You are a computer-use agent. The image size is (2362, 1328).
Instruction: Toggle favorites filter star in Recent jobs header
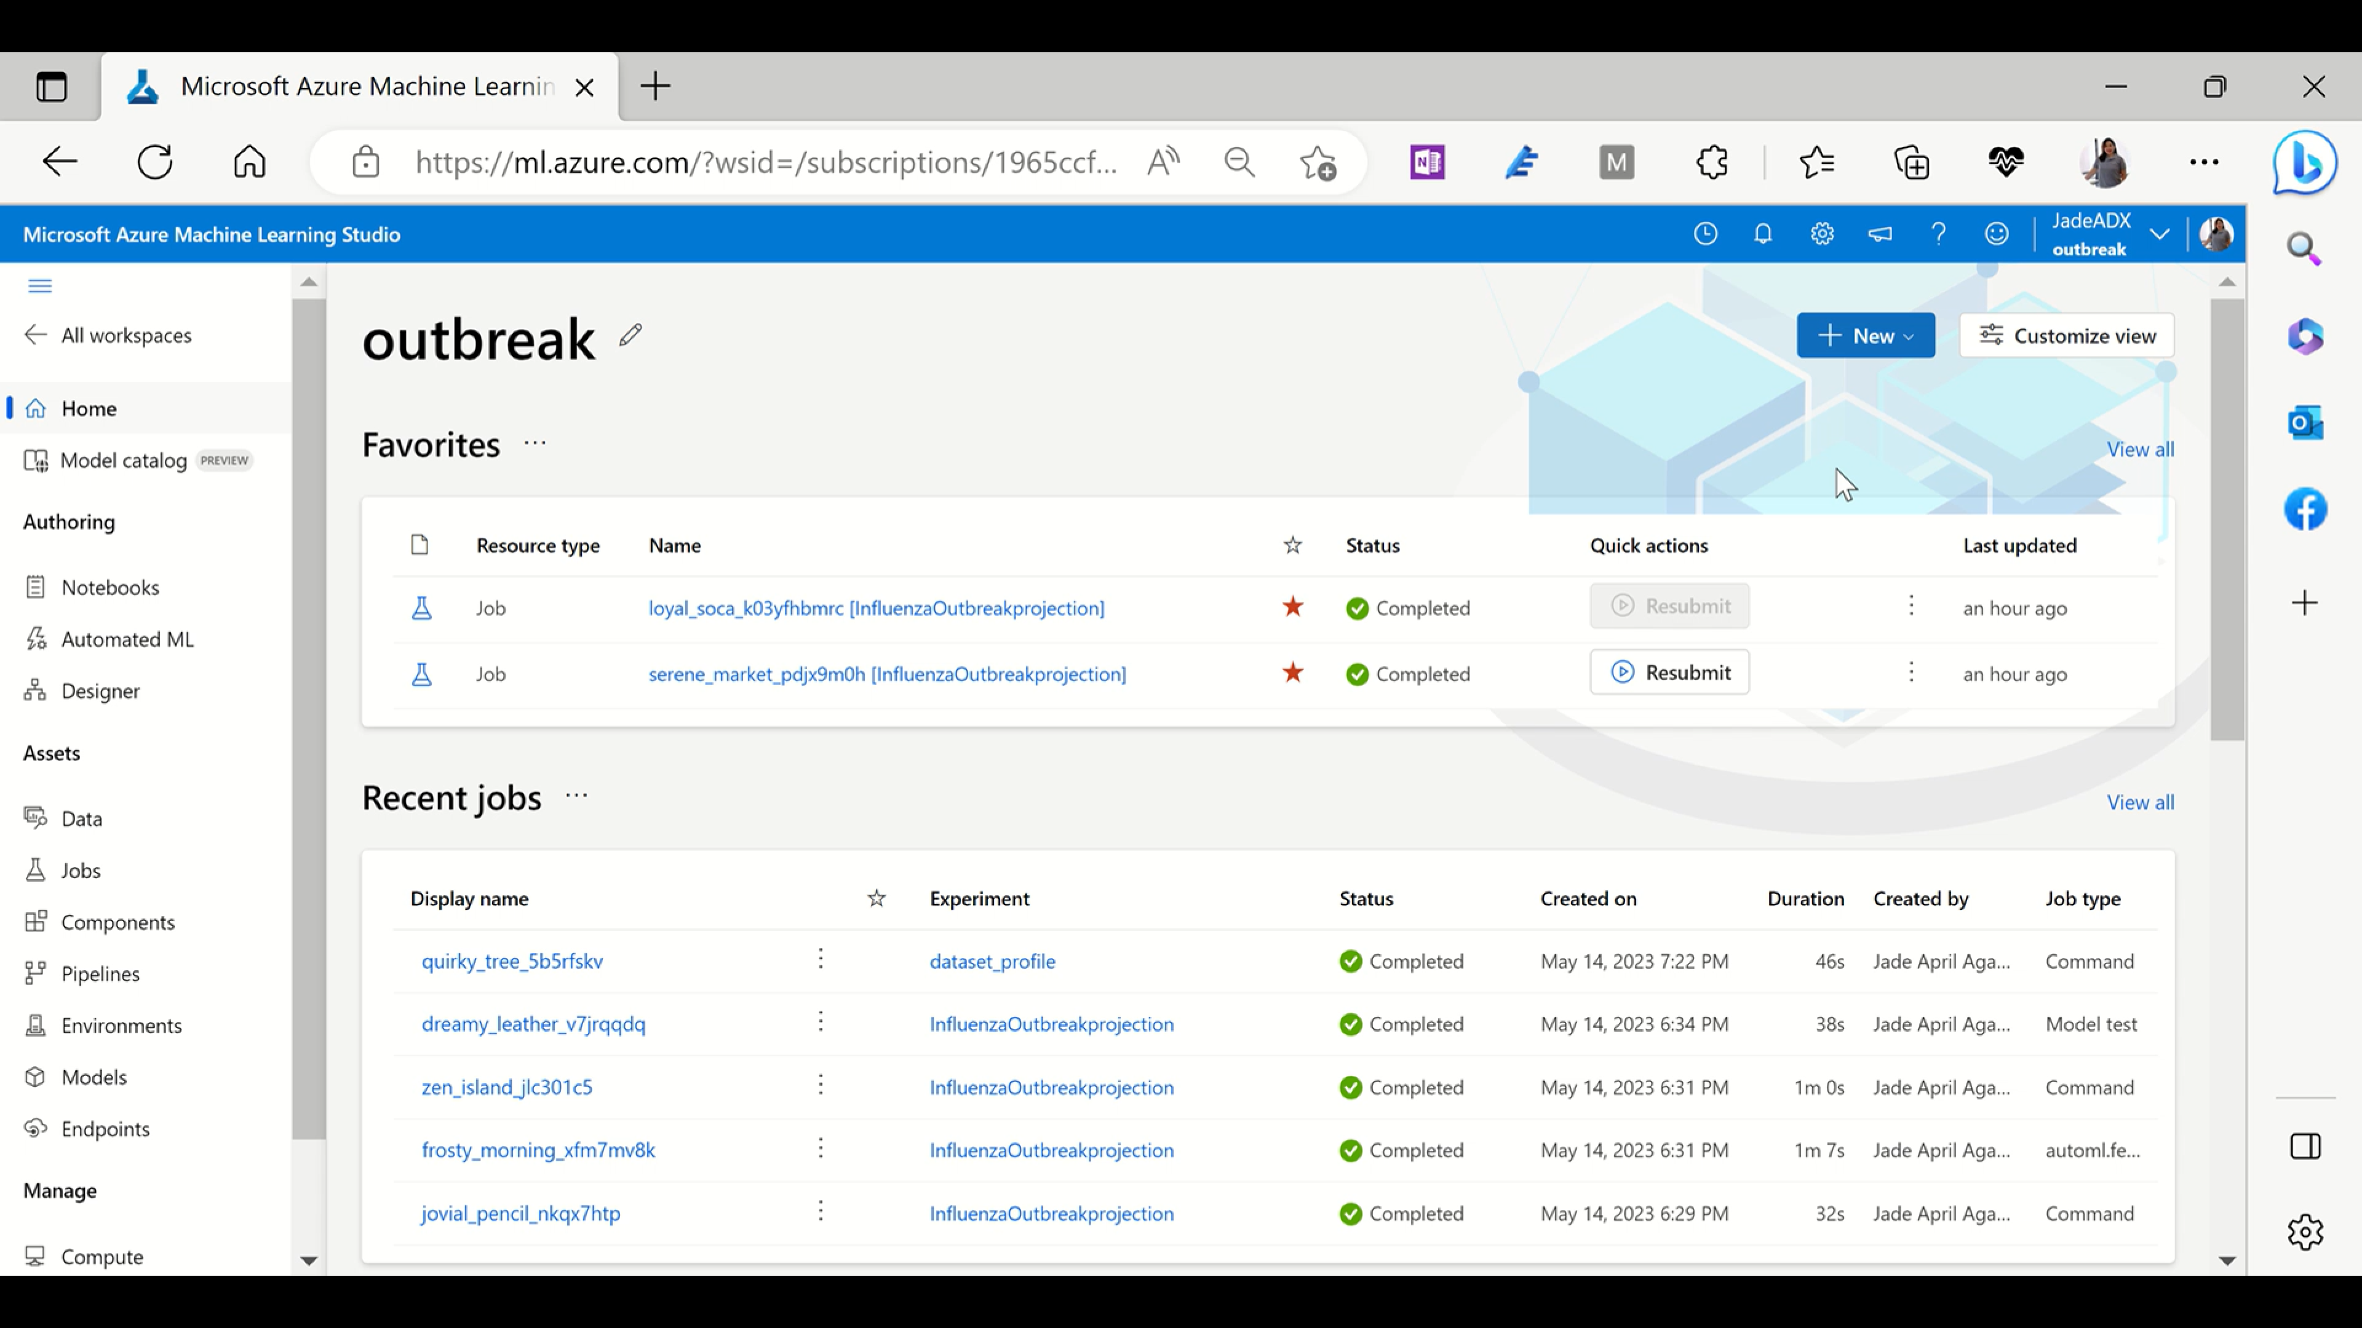point(876,899)
